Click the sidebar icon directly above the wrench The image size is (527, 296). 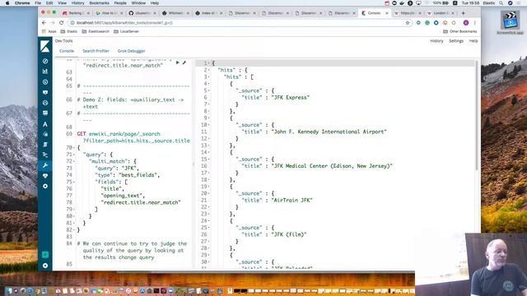point(45,155)
